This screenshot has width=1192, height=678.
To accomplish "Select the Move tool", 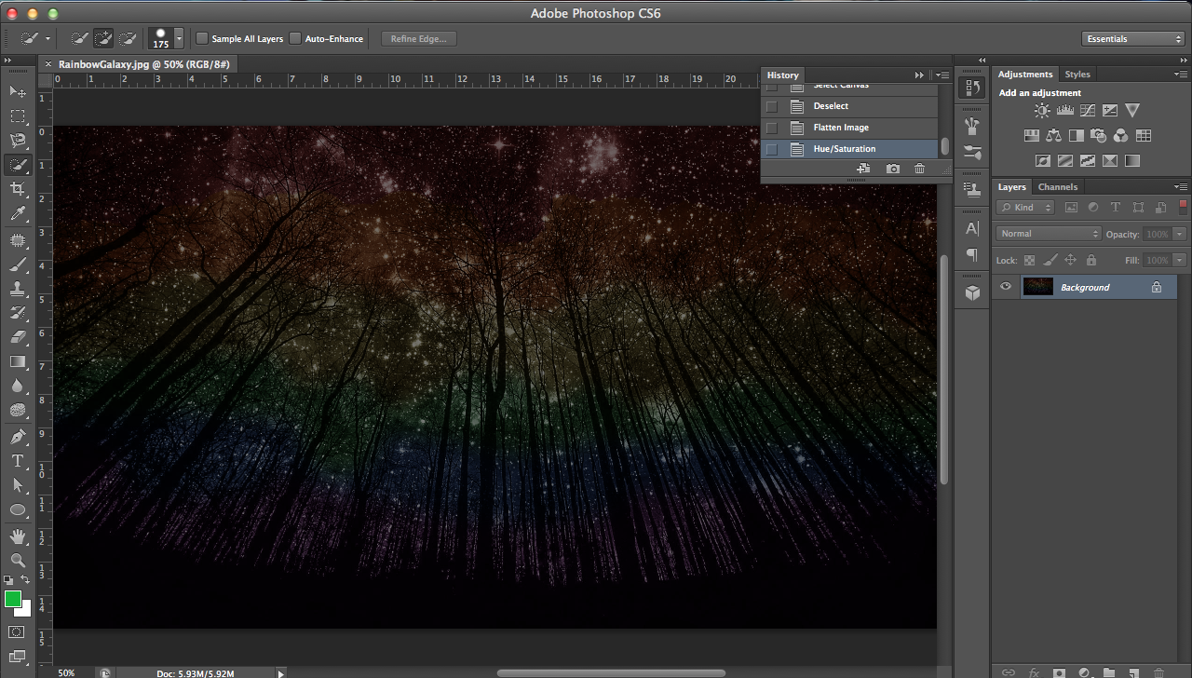I will point(18,91).
